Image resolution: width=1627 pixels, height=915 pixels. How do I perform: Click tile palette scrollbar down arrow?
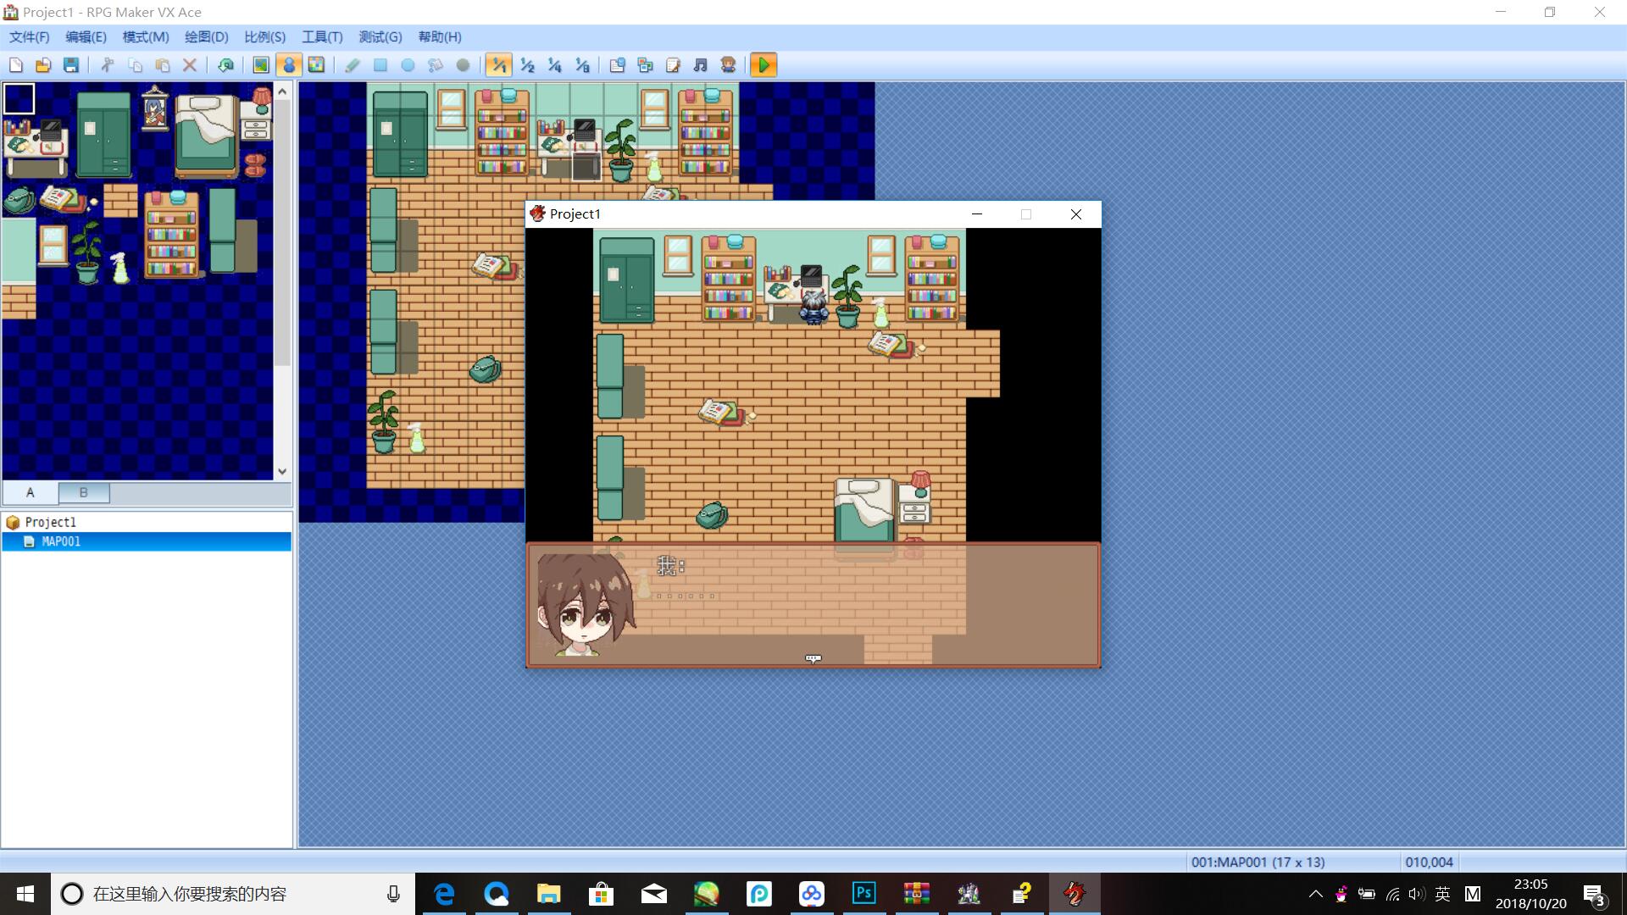click(282, 472)
